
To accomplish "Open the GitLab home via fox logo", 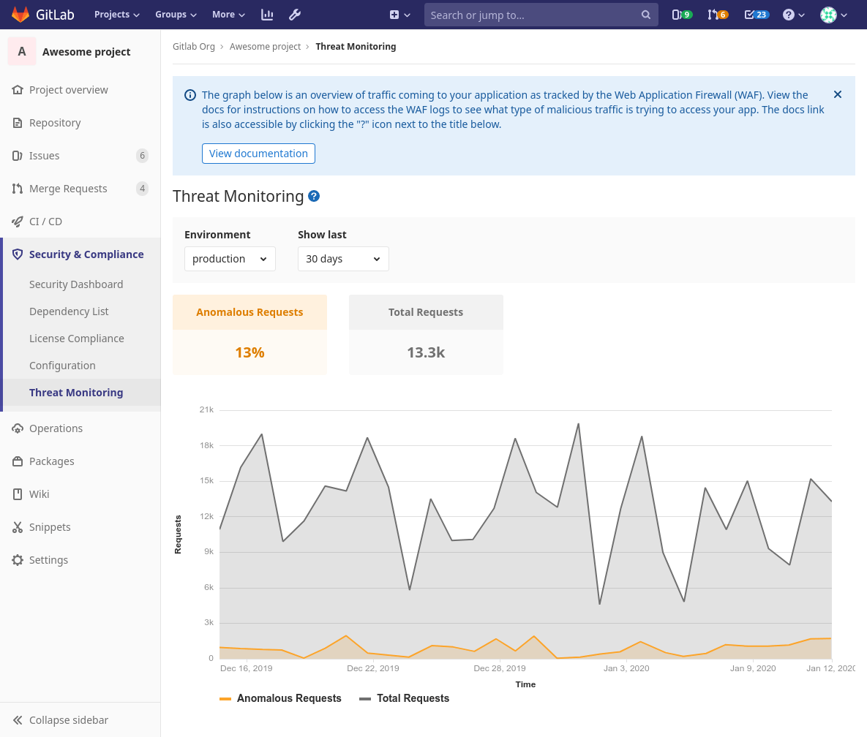I will tap(20, 14).
